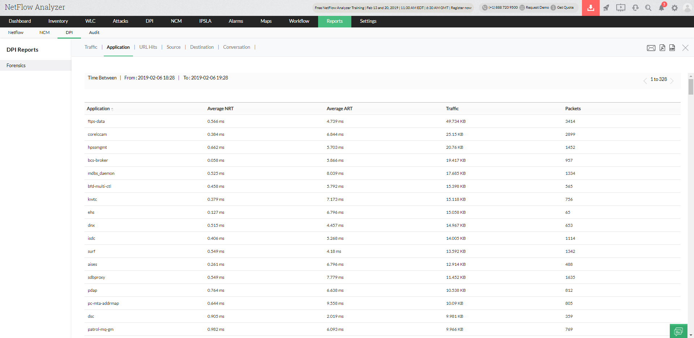
Task: Click the Get Quote link
Action: (x=565, y=8)
